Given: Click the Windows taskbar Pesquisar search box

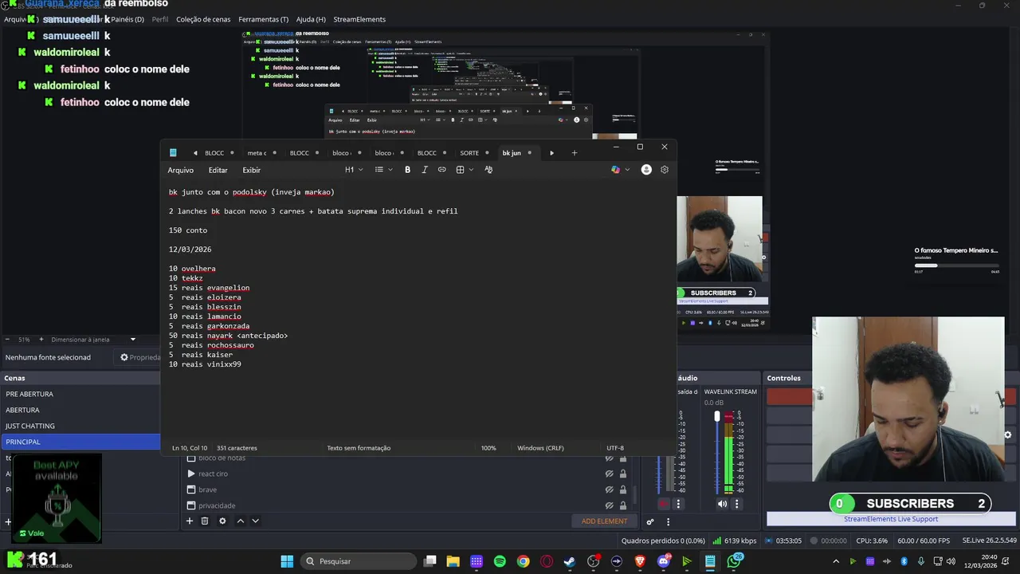Looking at the screenshot, I should (359, 561).
